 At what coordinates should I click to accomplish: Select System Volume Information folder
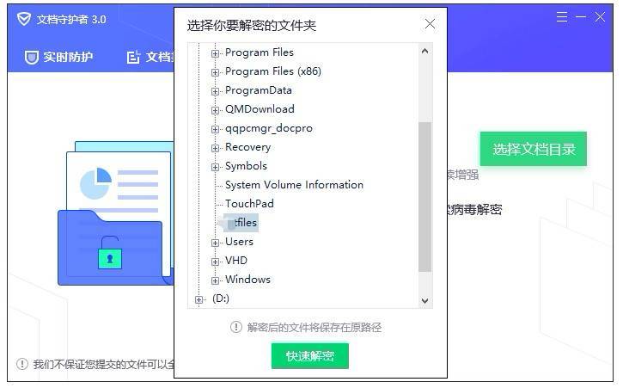coord(294,185)
